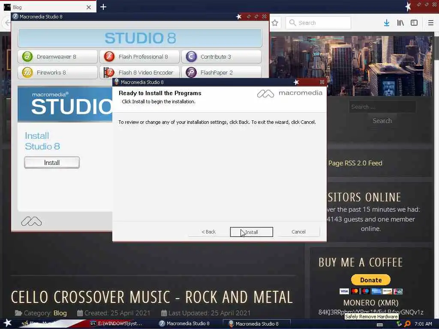Screen dimensions: 439x329
Task: Close the Blog tab
Action: point(89,7)
